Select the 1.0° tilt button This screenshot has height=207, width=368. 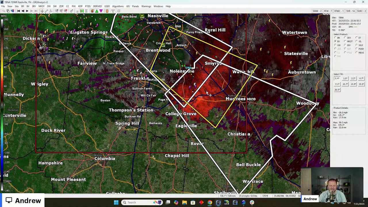pos(345,78)
